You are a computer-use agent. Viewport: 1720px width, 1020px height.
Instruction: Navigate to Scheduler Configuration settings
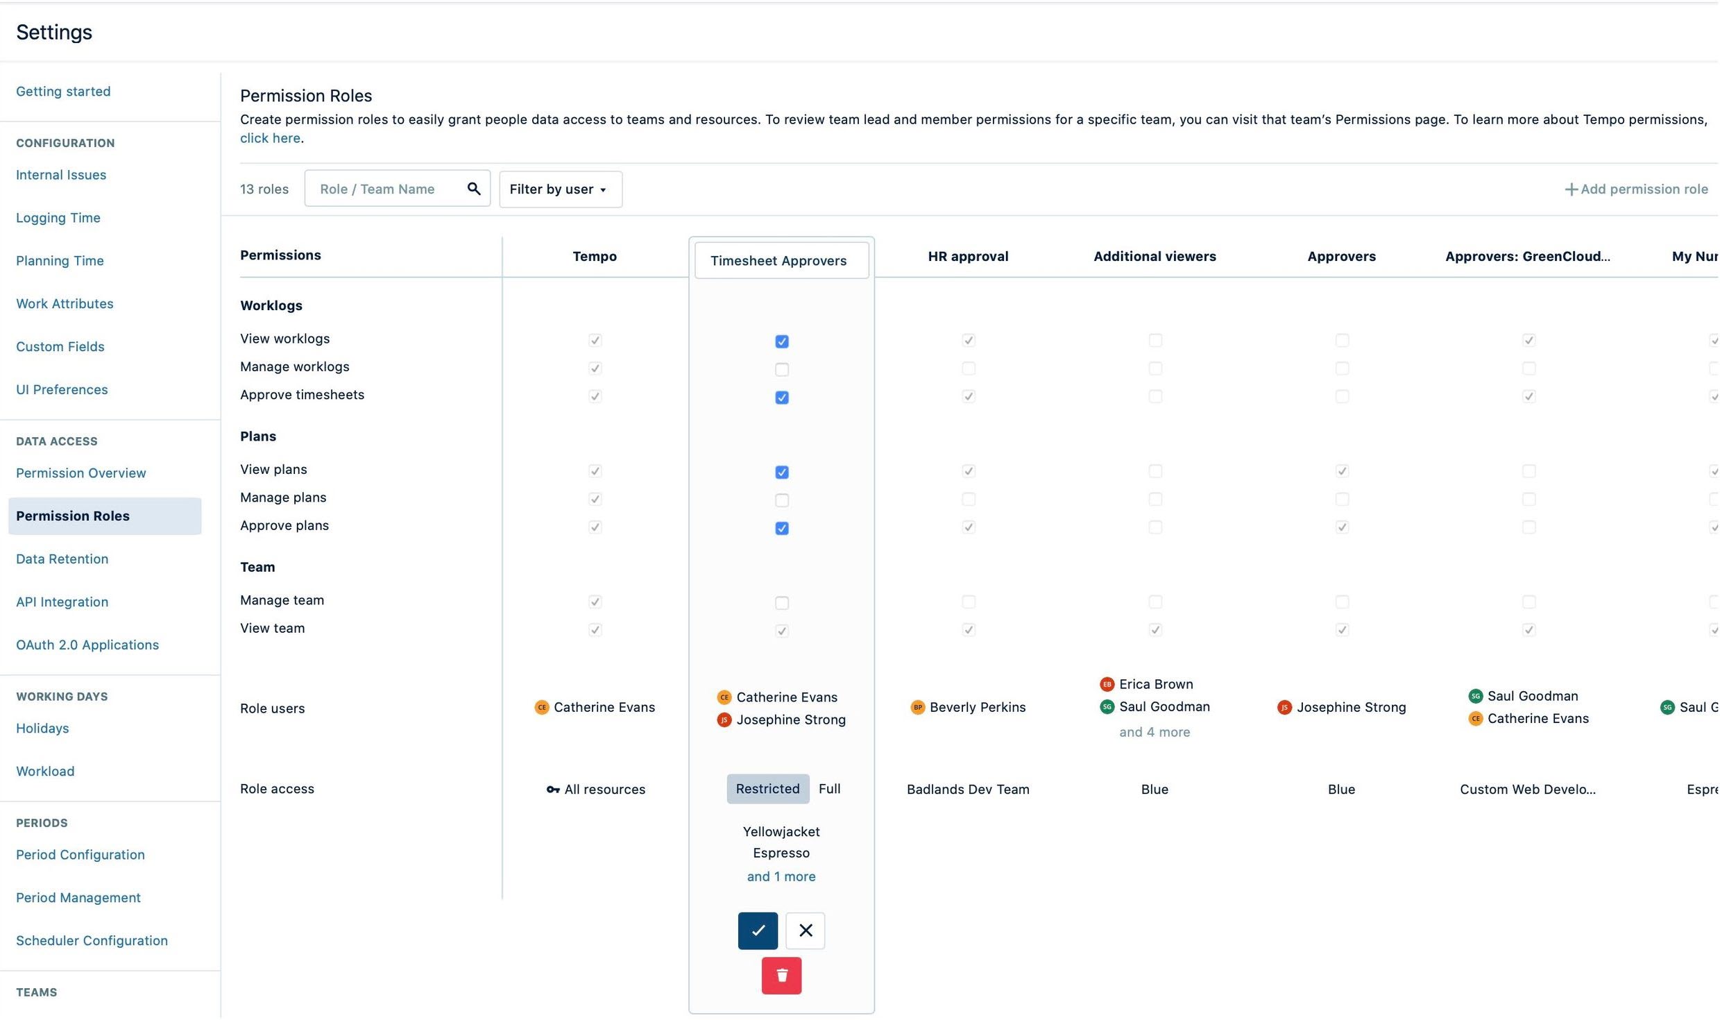coord(92,940)
